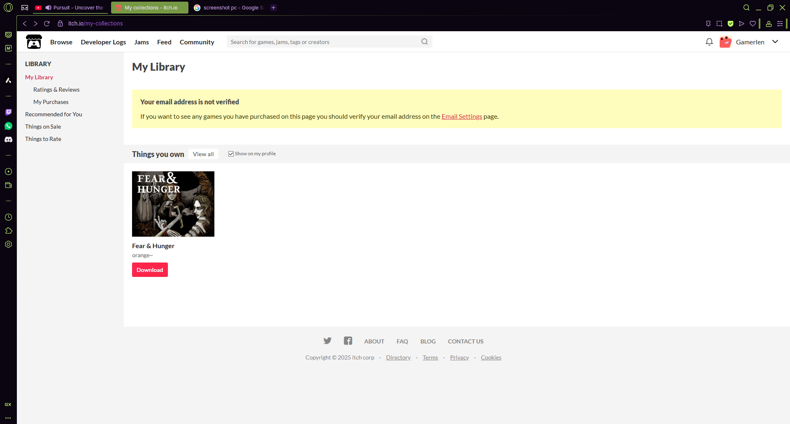Open browser Settings gear in sidebar
This screenshot has width=790, height=424.
pos(8,244)
